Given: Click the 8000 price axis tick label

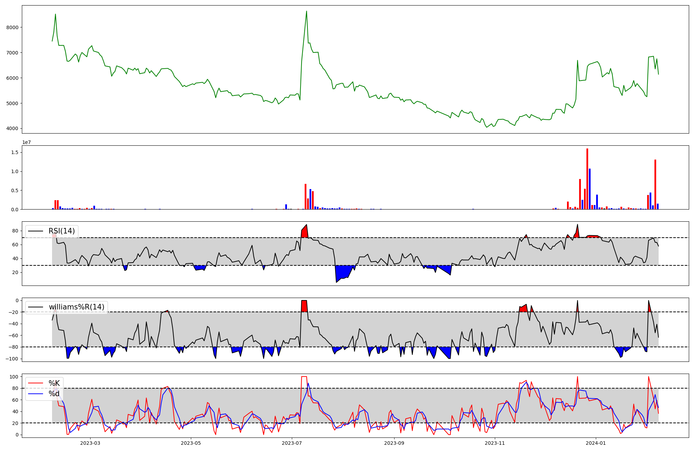Looking at the screenshot, I should point(12,27).
